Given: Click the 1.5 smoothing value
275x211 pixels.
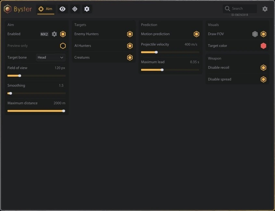Looking at the screenshot, I should coord(61,85).
